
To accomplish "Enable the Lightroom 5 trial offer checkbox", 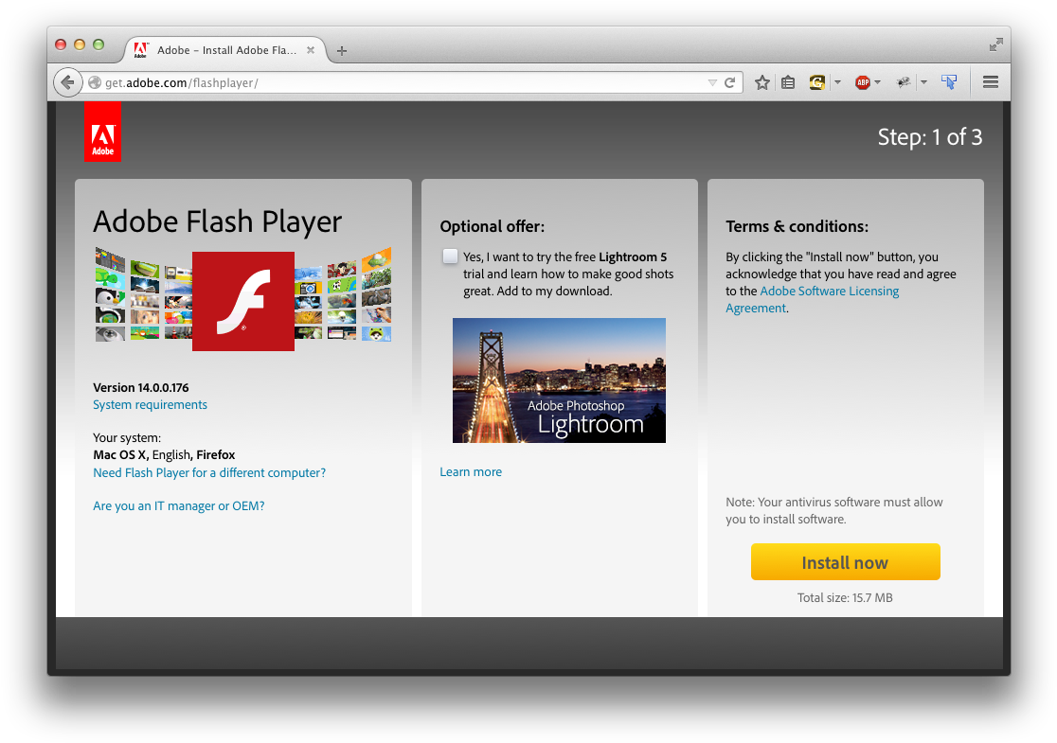I will click(450, 257).
